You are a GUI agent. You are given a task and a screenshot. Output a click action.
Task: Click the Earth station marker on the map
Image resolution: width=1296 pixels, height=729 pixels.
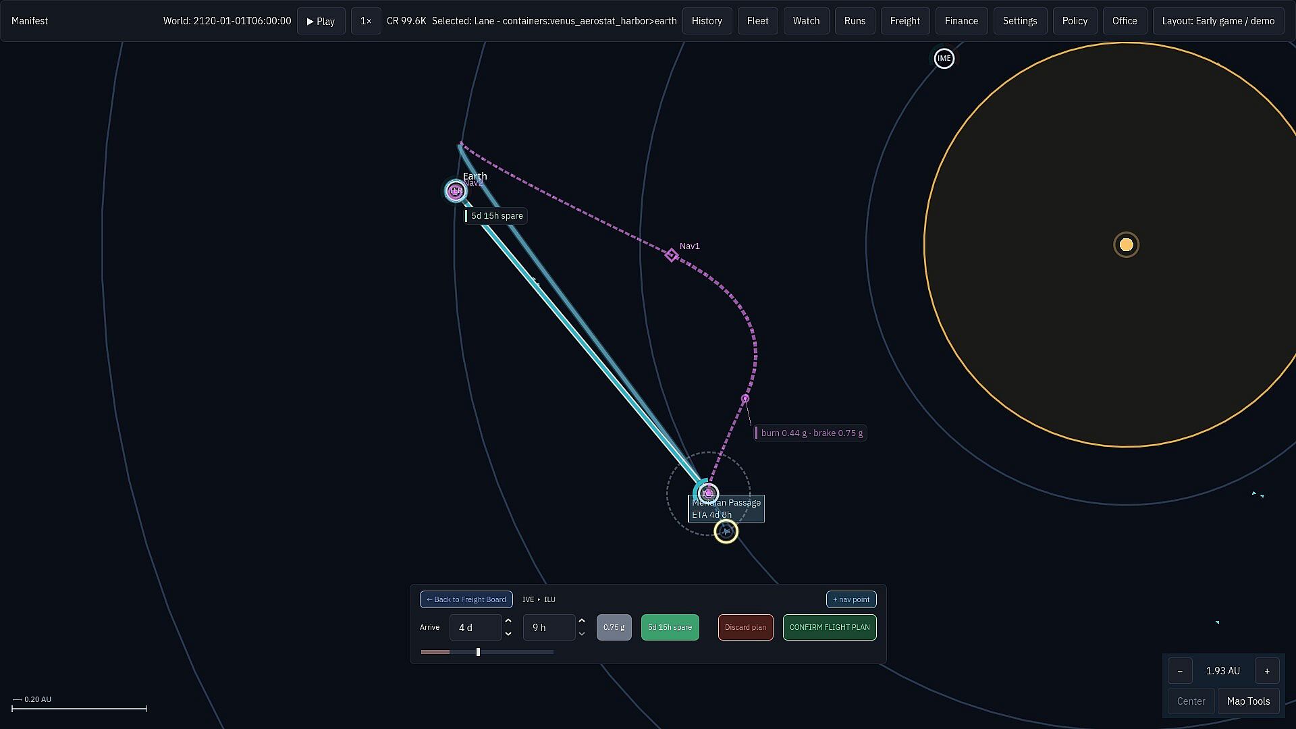coord(456,191)
